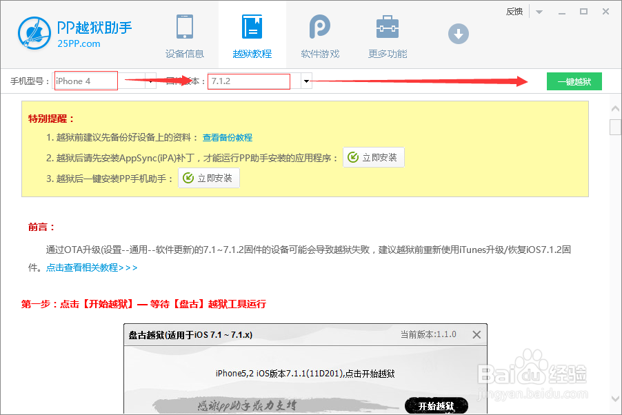Open the 更多功能 toolbox icon

387,27
